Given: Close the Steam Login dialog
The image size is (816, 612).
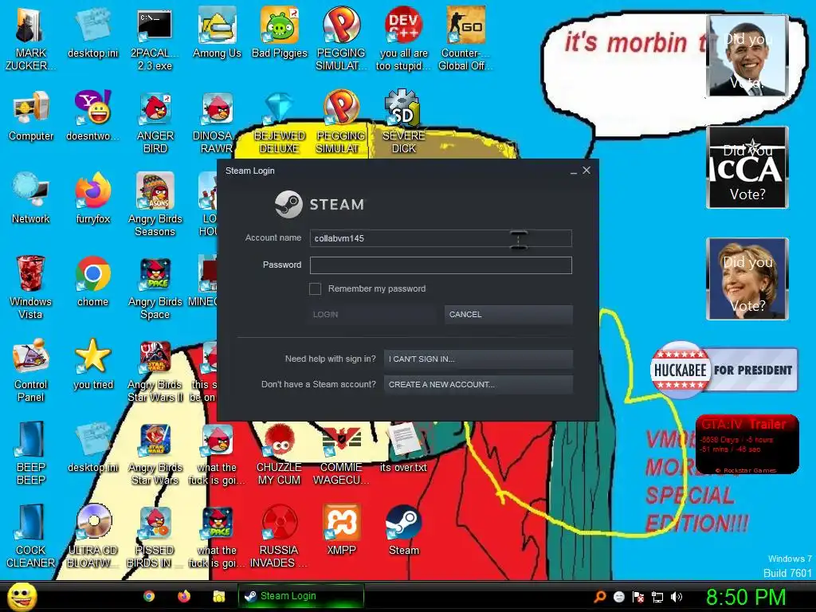Looking at the screenshot, I should point(586,171).
